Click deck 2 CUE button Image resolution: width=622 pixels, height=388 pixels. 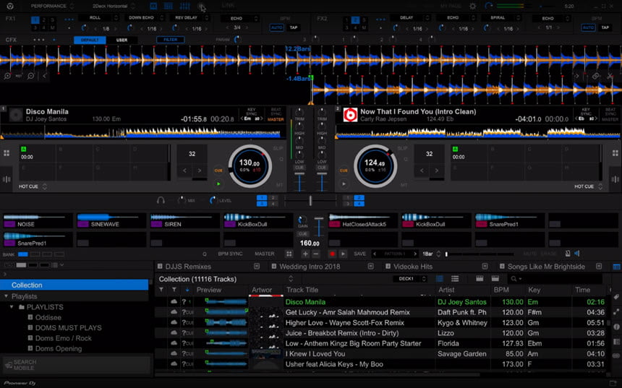pos(344,171)
